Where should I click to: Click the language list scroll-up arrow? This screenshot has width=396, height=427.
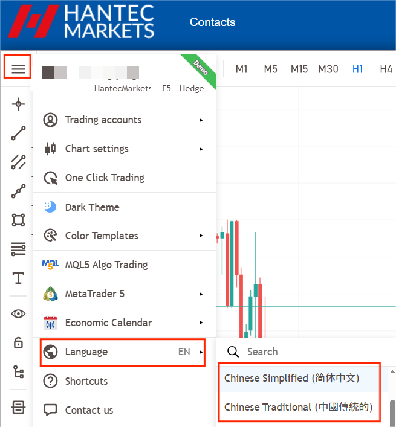click(392, 371)
